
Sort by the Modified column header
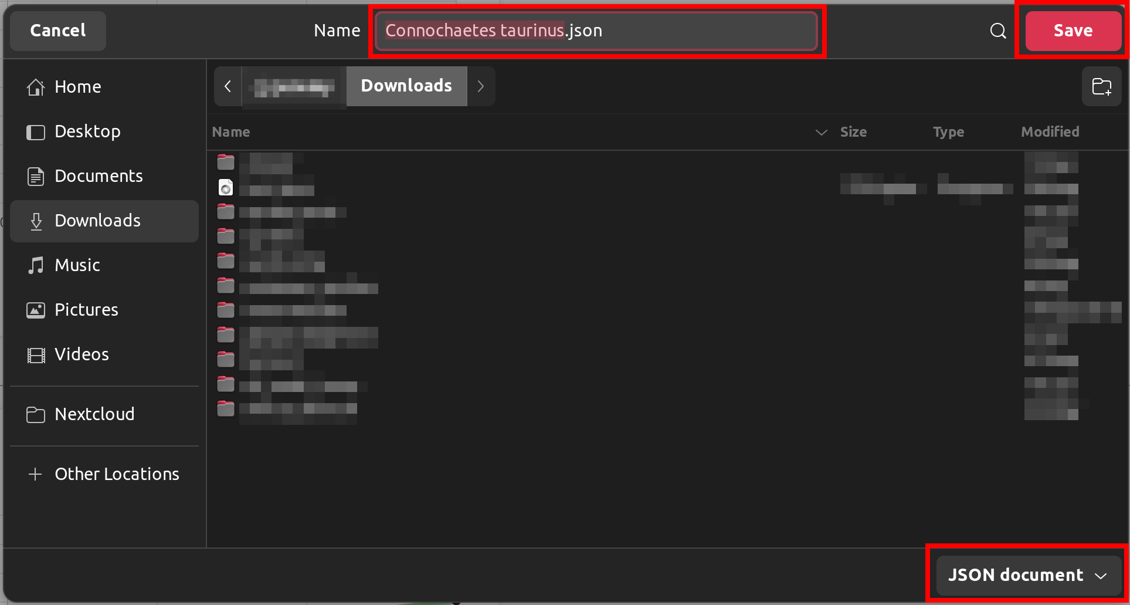point(1050,132)
